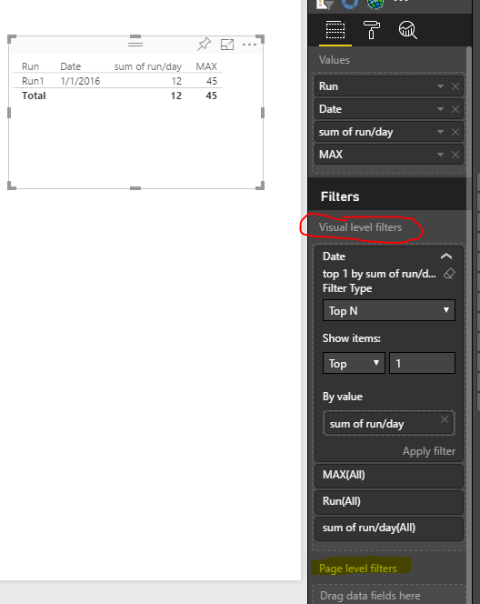
Task: Open MAX field dropdown arrow in Values
Action: [x=440, y=155]
